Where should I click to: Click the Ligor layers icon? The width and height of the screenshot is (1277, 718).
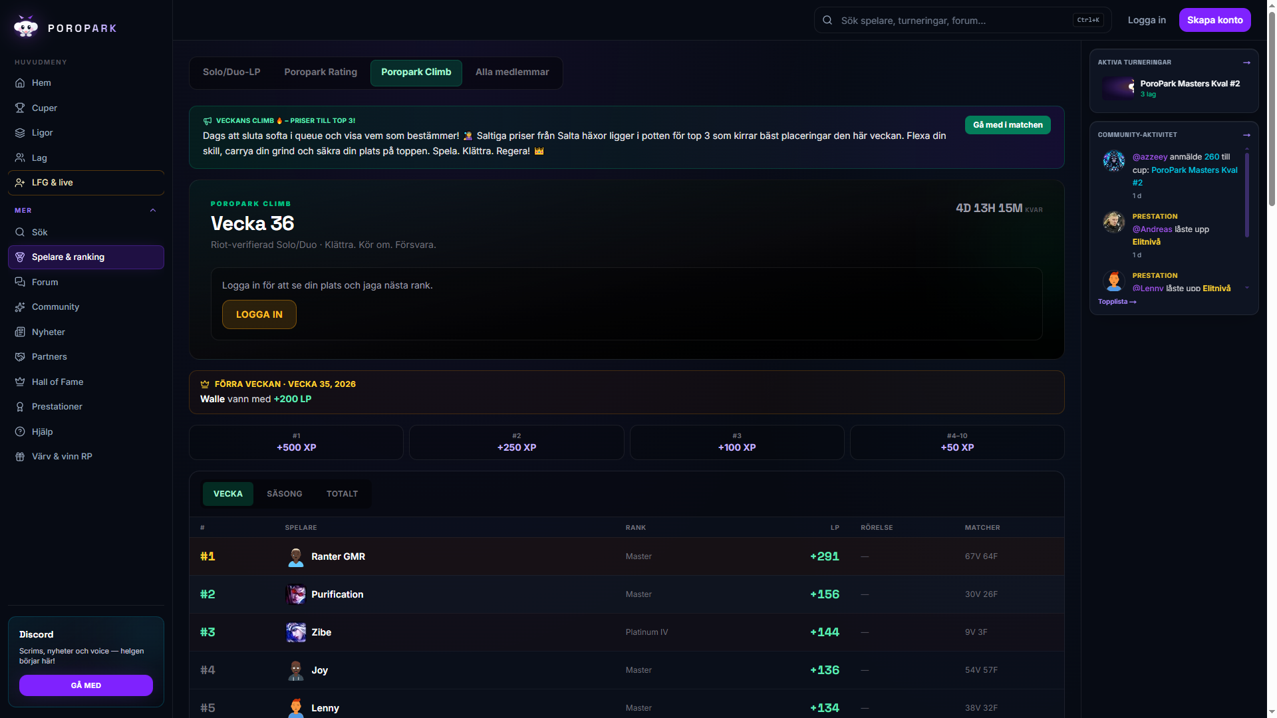(x=20, y=133)
